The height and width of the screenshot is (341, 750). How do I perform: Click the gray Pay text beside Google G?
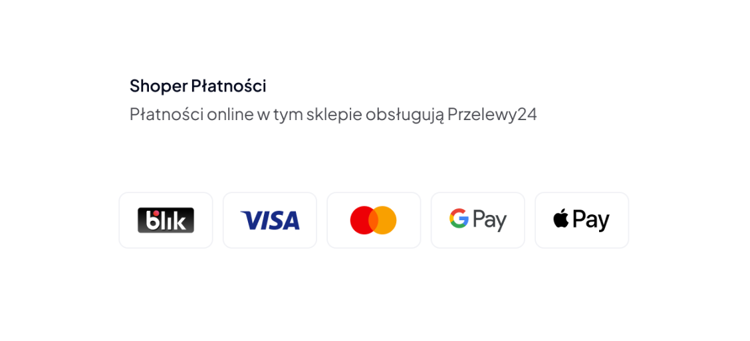coord(490,221)
